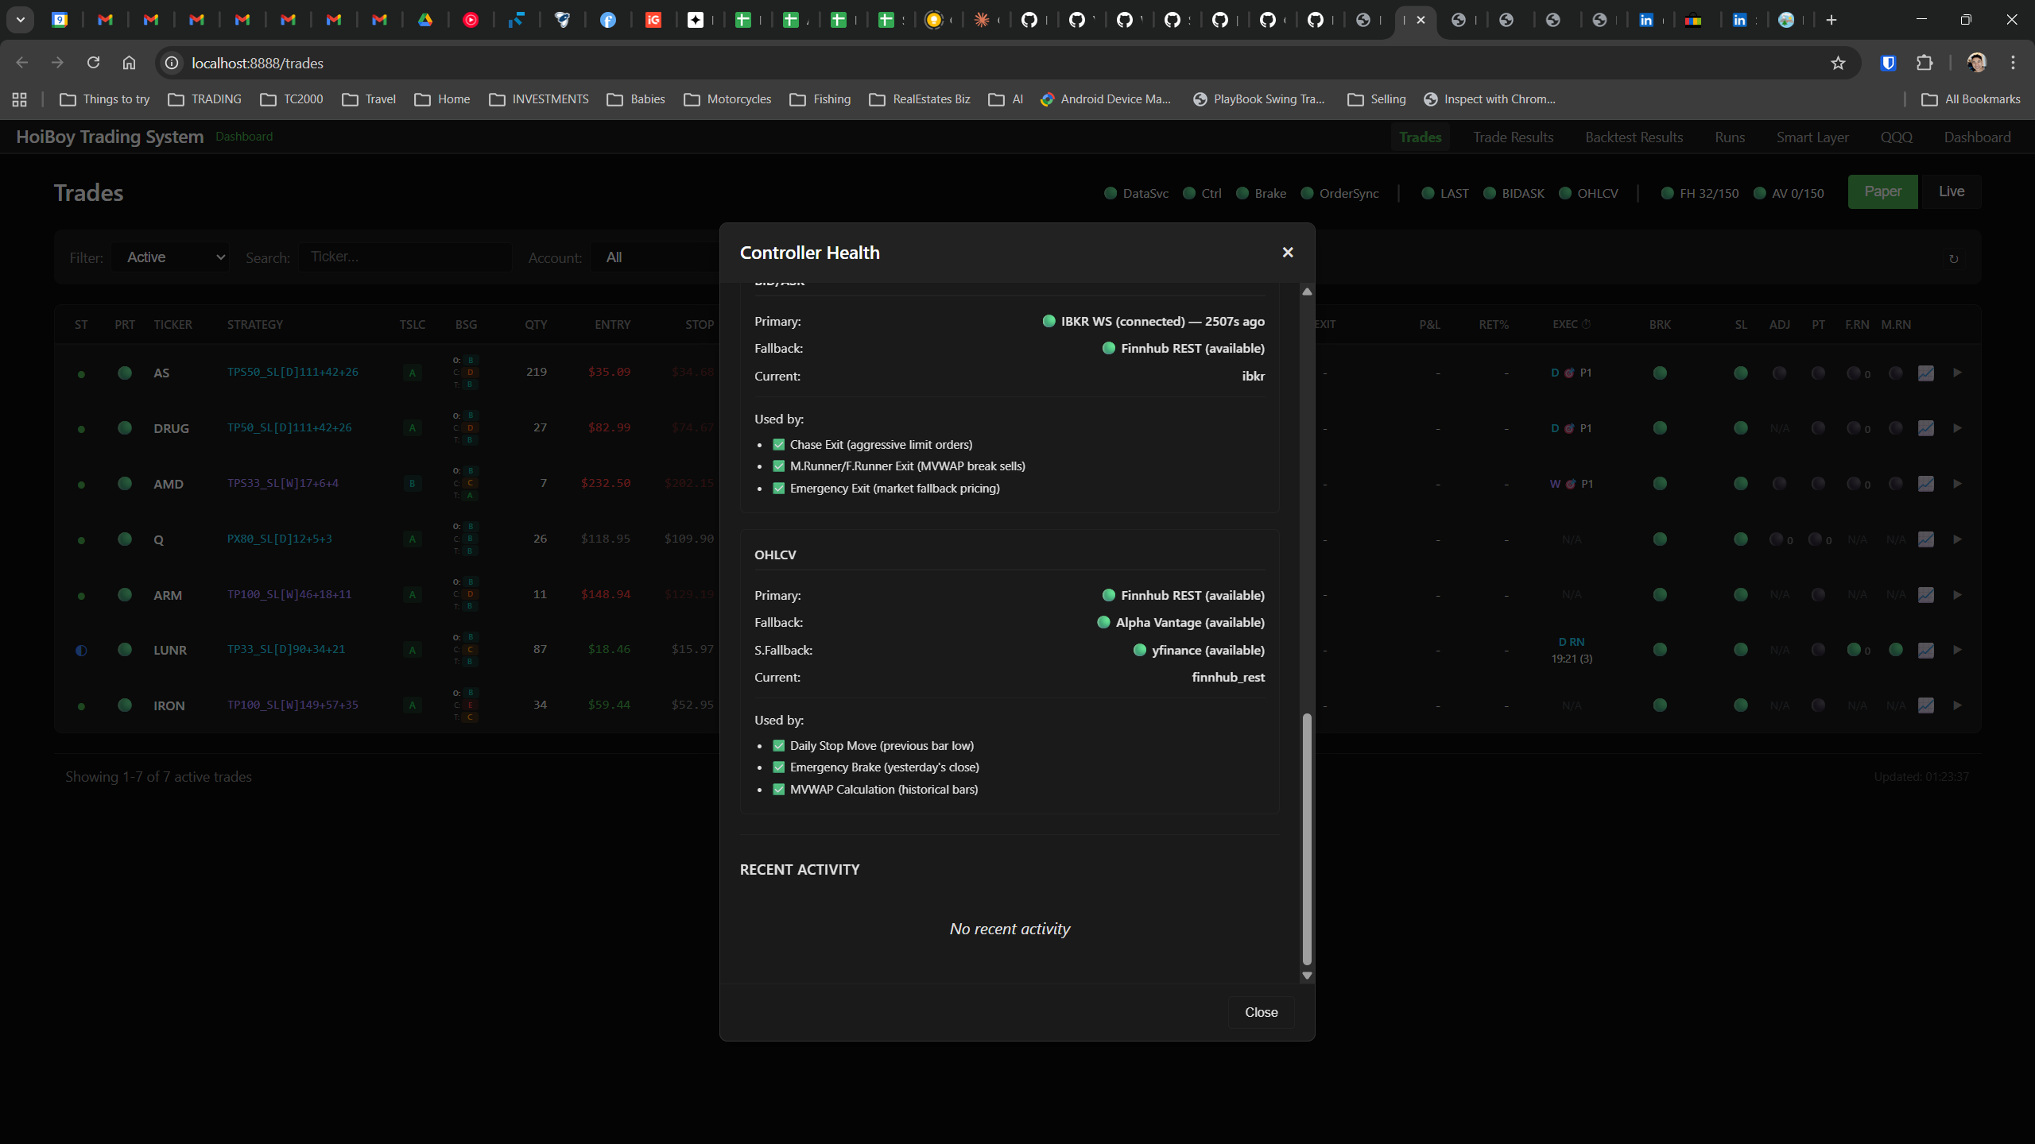Click the dialog scrollbar up arrow
Screen dimensions: 2035x1144
tap(1307, 292)
